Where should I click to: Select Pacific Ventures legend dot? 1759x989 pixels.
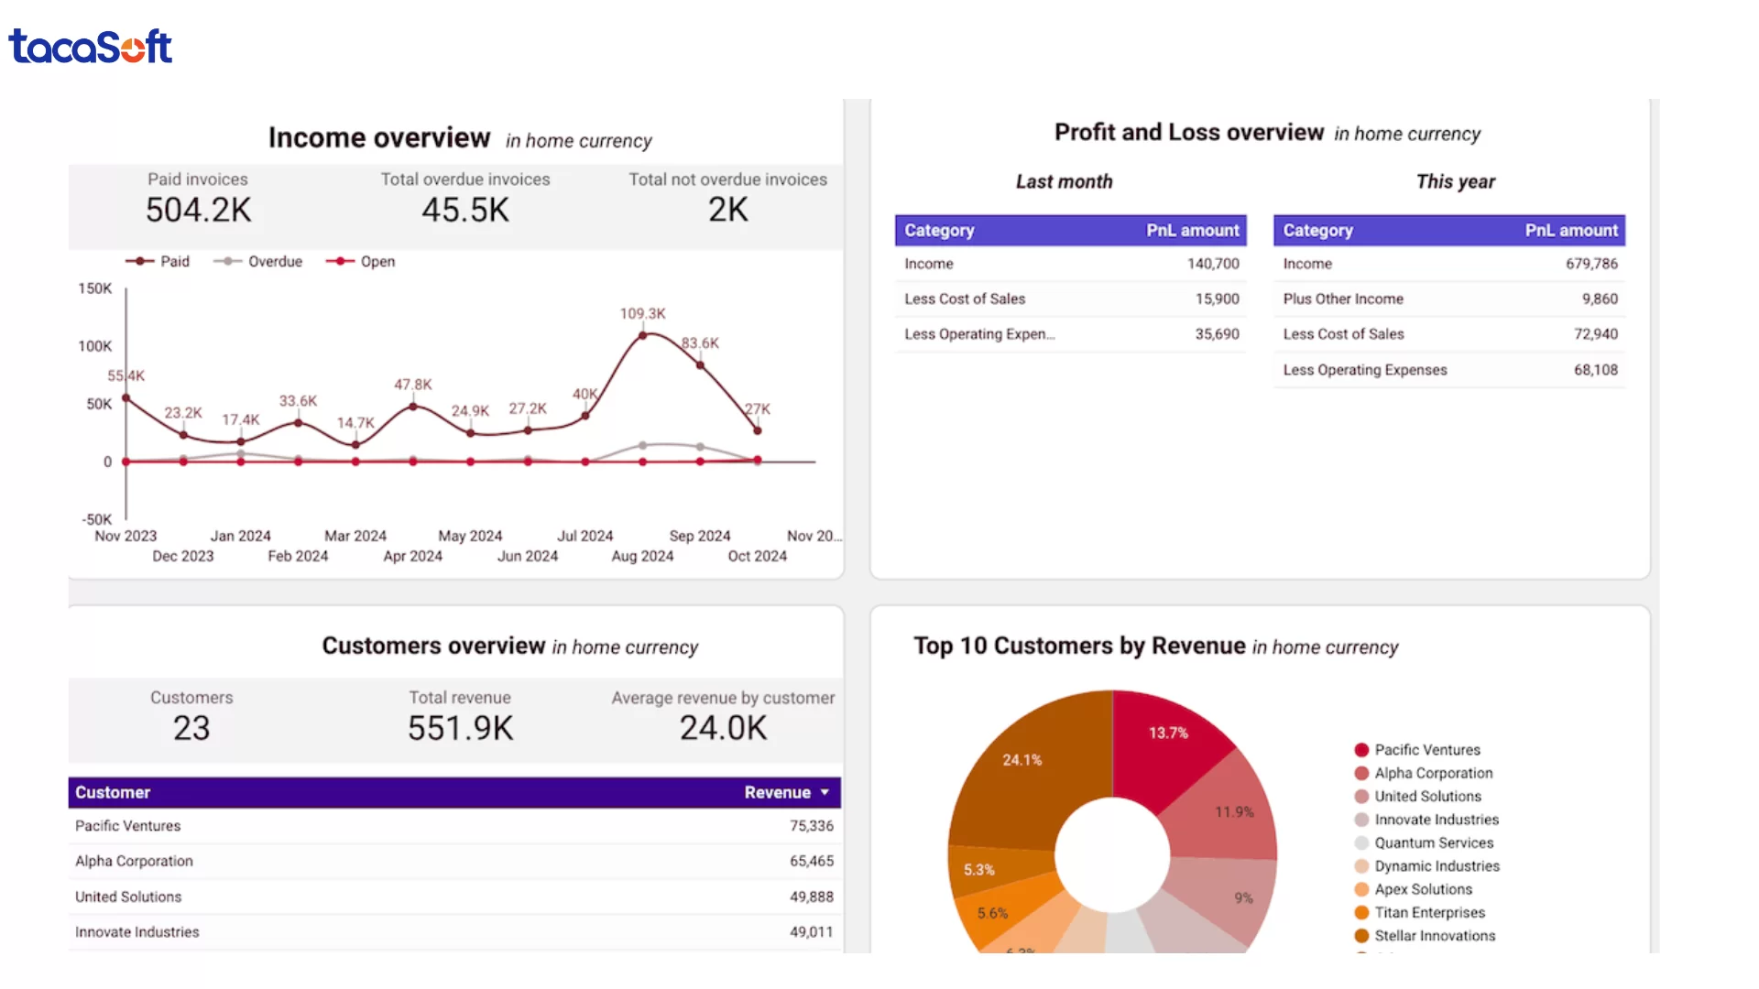coord(1361,750)
